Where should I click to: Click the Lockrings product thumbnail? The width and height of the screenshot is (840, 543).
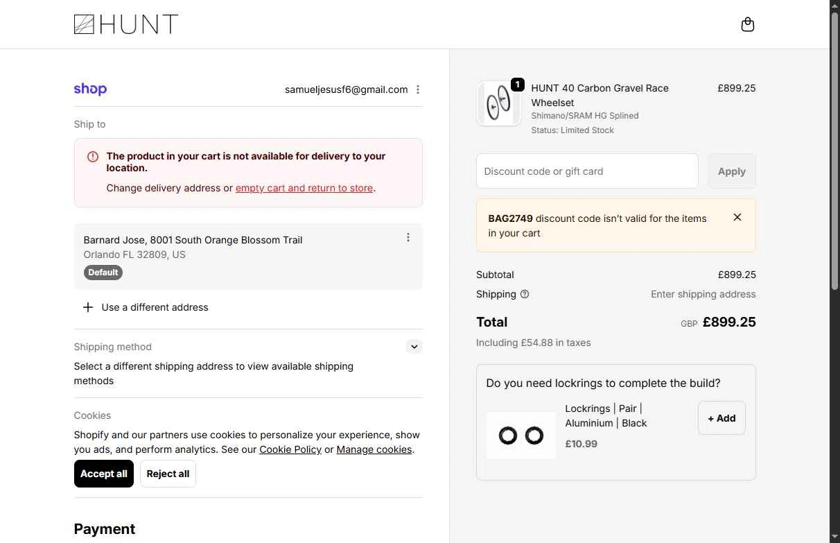[x=521, y=436]
